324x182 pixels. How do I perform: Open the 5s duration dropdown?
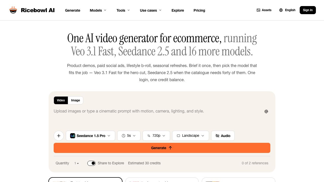coord(129,136)
